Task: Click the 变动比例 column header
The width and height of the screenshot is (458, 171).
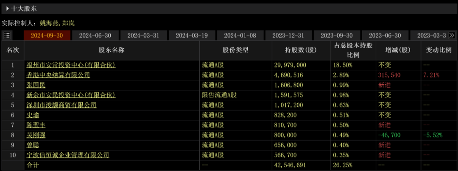Action: click(439, 50)
